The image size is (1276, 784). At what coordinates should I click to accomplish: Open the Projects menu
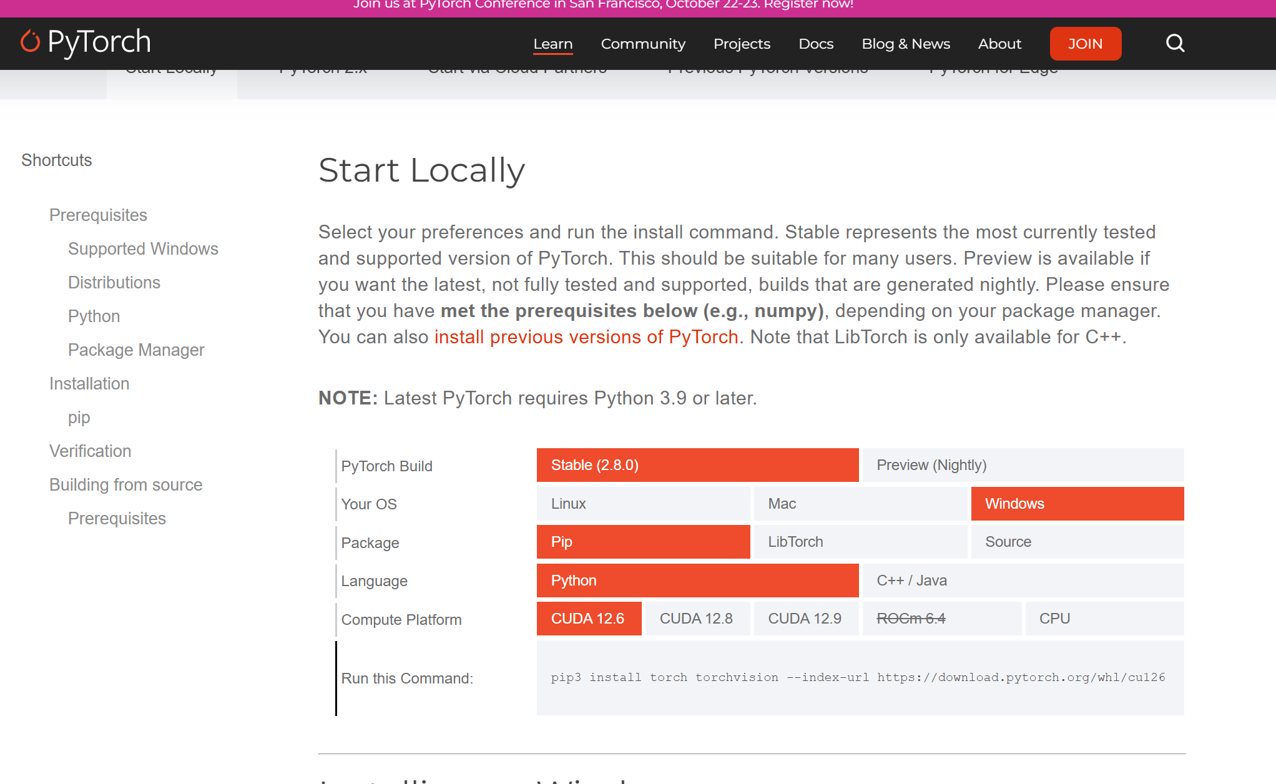pyautogui.click(x=742, y=44)
